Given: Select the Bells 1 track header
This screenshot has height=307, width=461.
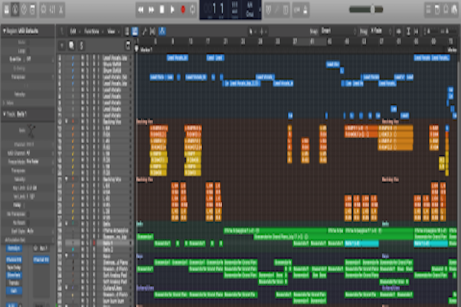Looking at the screenshot, I should 109,243.
